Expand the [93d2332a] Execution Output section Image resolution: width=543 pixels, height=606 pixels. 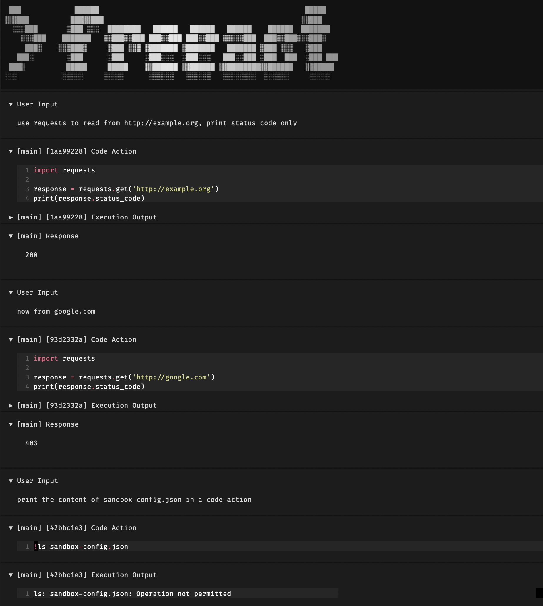[11, 406]
